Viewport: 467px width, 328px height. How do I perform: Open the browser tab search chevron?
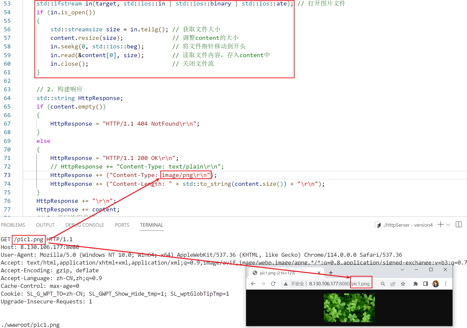click(x=402, y=270)
